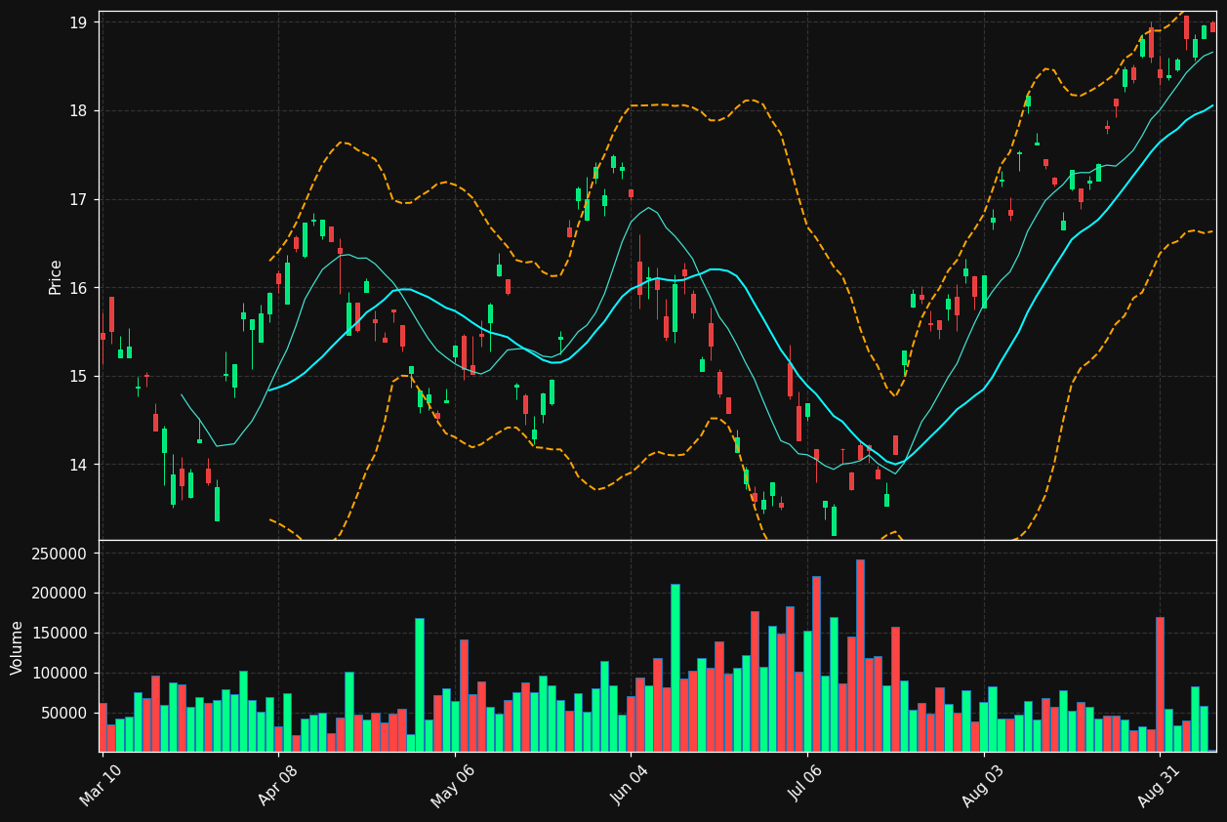Click volume axis value 200000
The height and width of the screenshot is (822, 1227).
61,594
